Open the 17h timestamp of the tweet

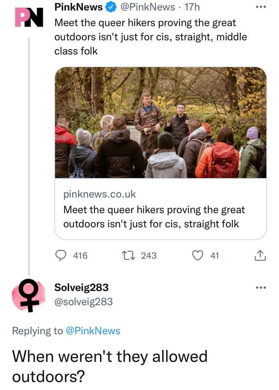[192, 7]
